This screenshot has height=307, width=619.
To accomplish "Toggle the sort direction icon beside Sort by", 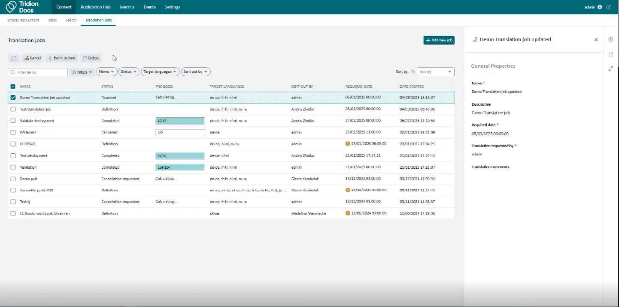I will pyautogui.click(x=413, y=72).
